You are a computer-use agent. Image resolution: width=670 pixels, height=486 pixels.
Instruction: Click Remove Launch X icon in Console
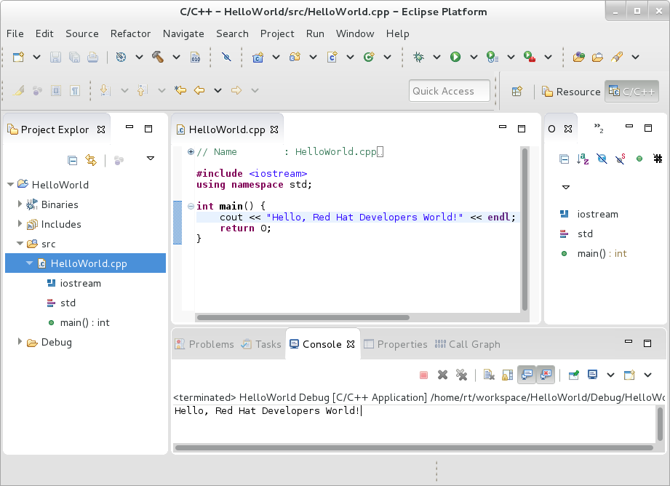443,375
